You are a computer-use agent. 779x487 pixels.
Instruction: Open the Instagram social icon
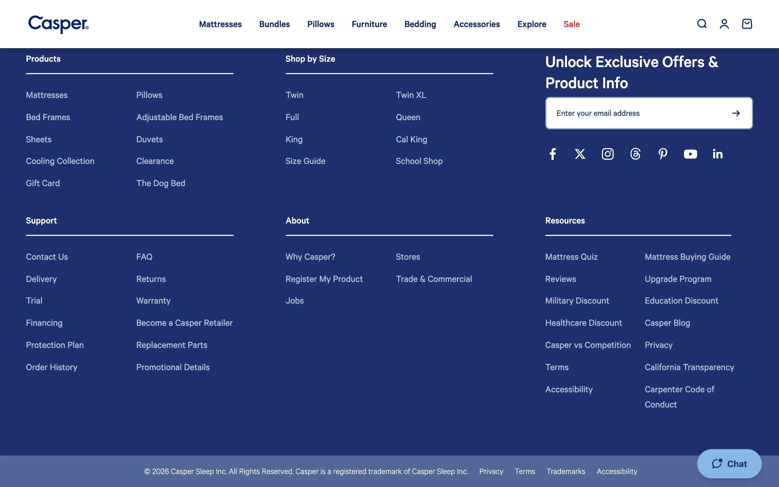(x=608, y=154)
